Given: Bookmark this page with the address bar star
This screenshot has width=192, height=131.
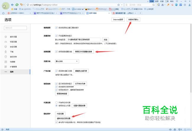Looking at the screenshot, I should (118, 5).
